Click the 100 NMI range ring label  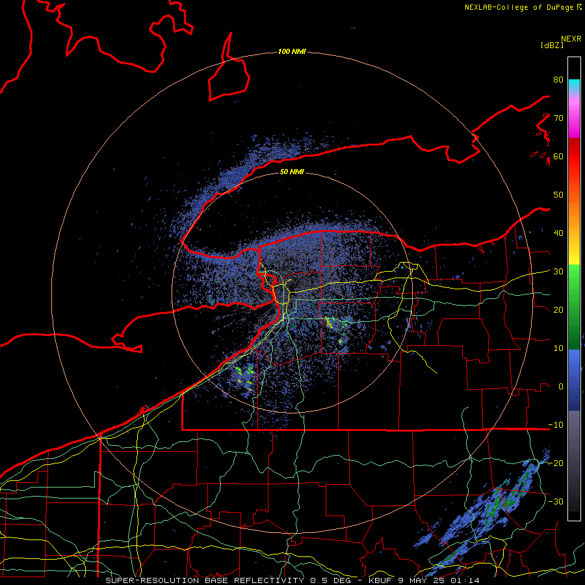292,51
